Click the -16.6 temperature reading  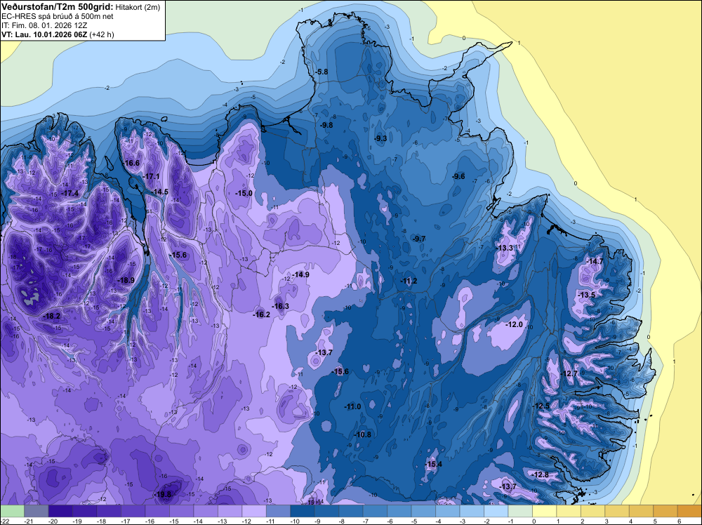(x=132, y=164)
